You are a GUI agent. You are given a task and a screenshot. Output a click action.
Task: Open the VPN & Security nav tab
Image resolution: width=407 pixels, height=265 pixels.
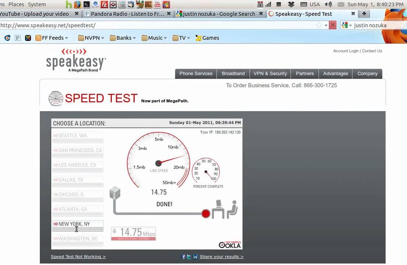pos(270,74)
